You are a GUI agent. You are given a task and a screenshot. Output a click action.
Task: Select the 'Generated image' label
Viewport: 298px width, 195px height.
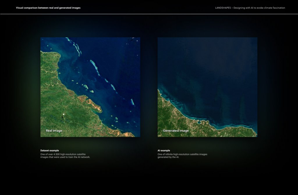[176, 131]
